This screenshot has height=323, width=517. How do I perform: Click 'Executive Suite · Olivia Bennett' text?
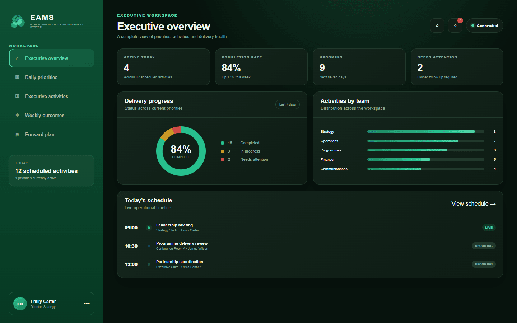click(x=179, y=267)
